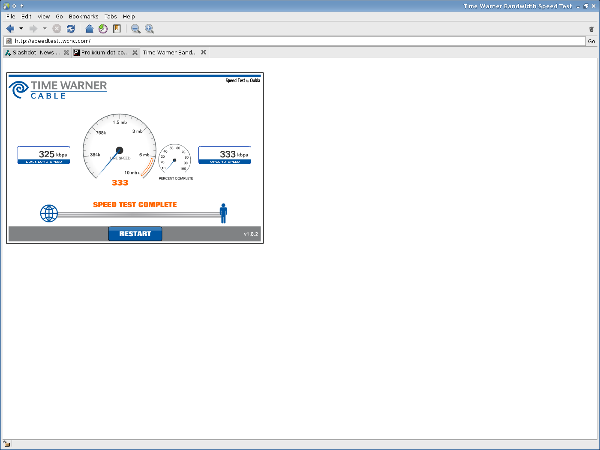Open the File menu
600x450 pixels.
coord(11,17)
